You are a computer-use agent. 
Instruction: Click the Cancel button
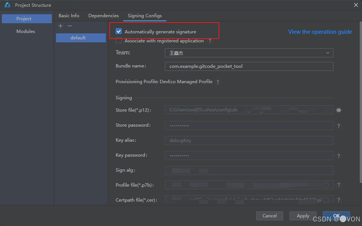(269, 216)
